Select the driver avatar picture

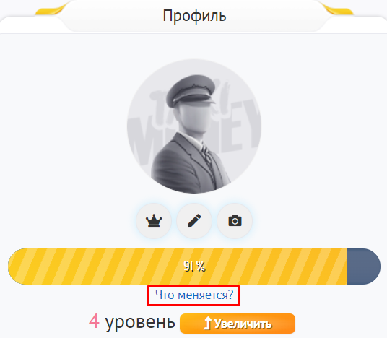(x=194, y=126)
